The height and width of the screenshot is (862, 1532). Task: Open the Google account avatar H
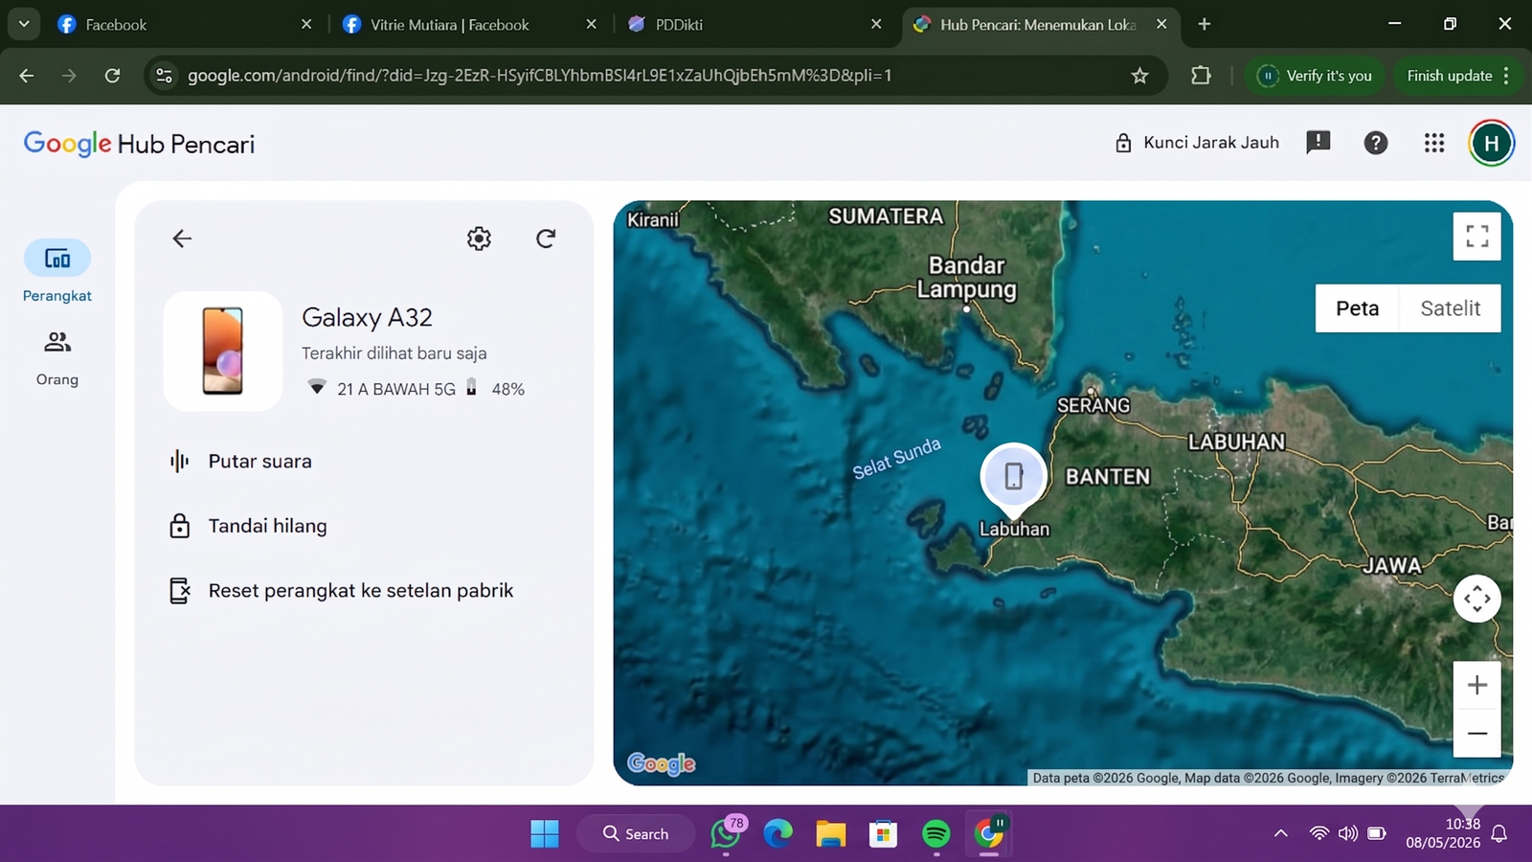point(1491,143)
